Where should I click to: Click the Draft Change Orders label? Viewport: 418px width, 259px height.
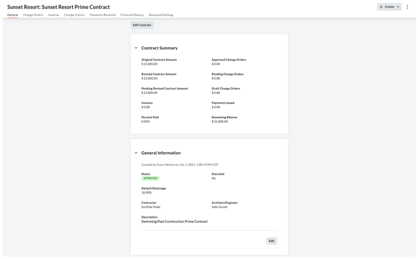click(226, 88)
